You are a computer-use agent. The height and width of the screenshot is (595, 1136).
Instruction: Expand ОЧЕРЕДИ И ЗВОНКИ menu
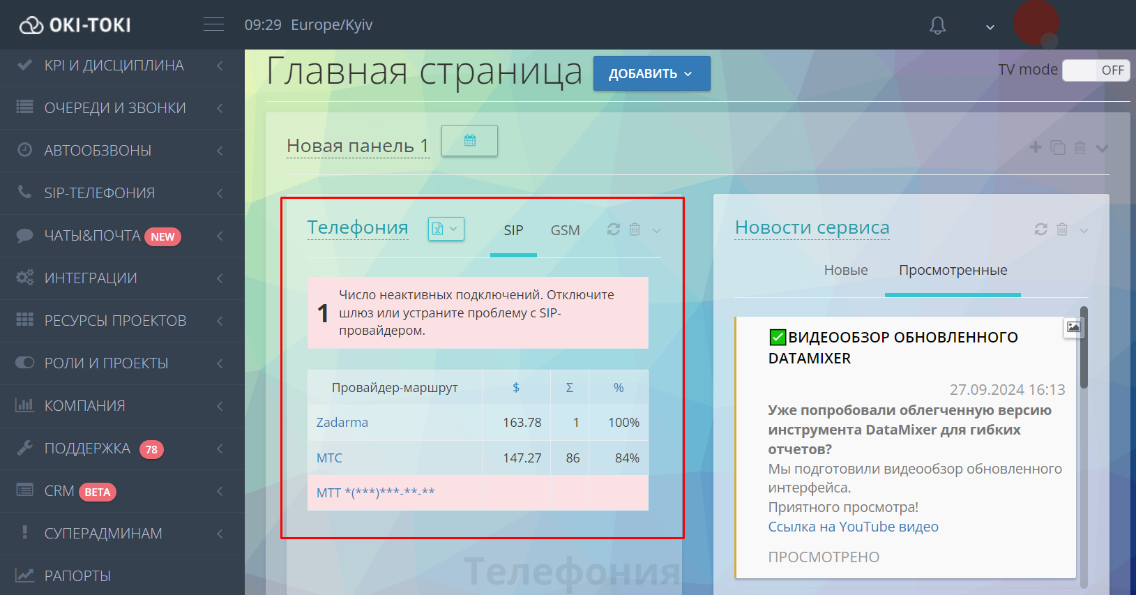point(122,108)
